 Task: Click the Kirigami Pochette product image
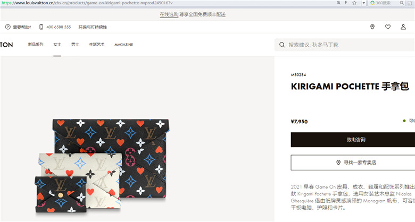[103, 166]
